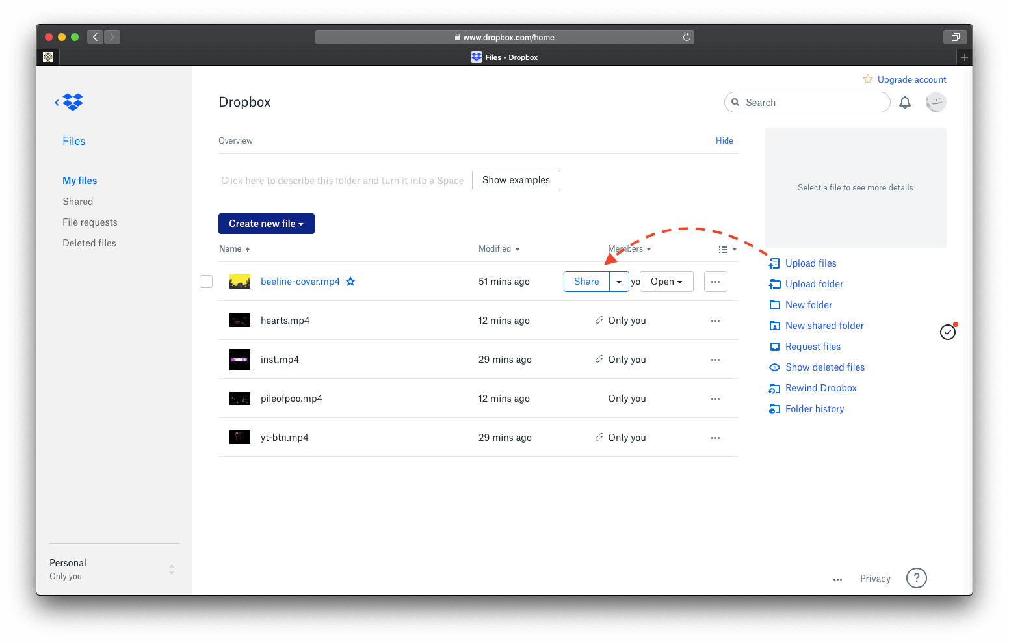Click the link icon for yt-btn.mp4

tap(599, 437)
